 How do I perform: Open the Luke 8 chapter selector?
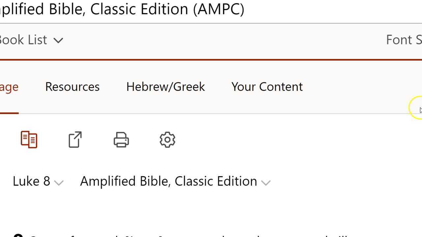pos(32,181)
